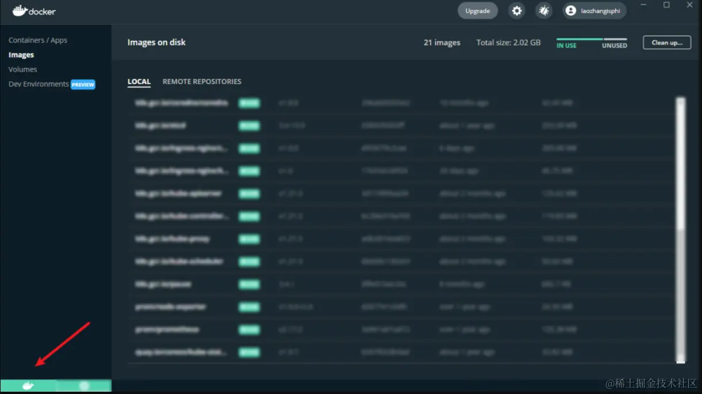Click the images list vertical scrollbar
The width and height of the screenshot is (702, 394).
coord(681,230)
